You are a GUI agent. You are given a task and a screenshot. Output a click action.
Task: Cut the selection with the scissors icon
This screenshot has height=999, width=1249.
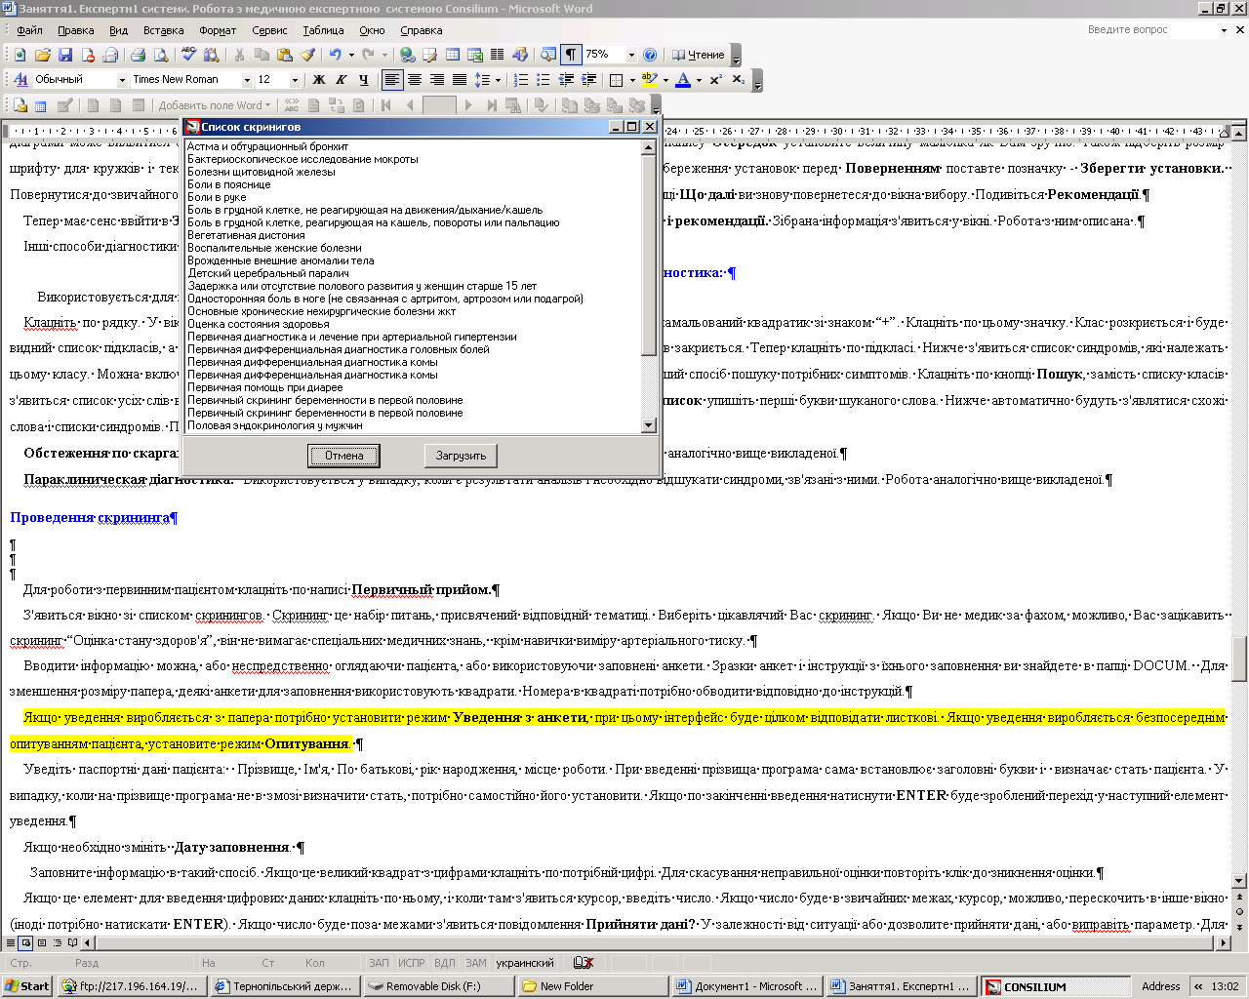[239, 55]
